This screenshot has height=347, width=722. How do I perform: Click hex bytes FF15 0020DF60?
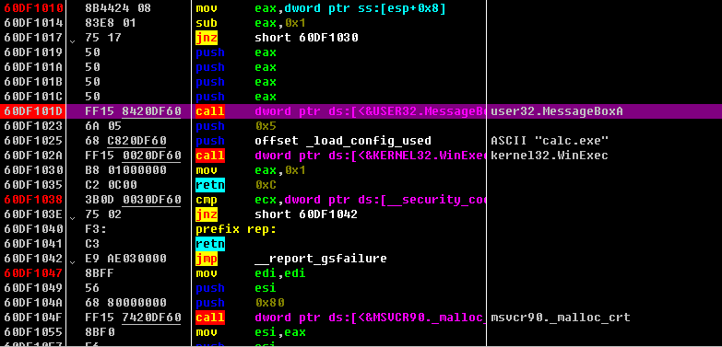pos(133,156)
